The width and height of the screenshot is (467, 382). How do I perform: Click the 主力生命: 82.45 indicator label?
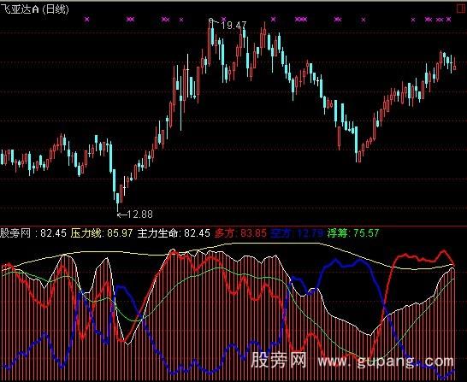[x=174, y=233]
